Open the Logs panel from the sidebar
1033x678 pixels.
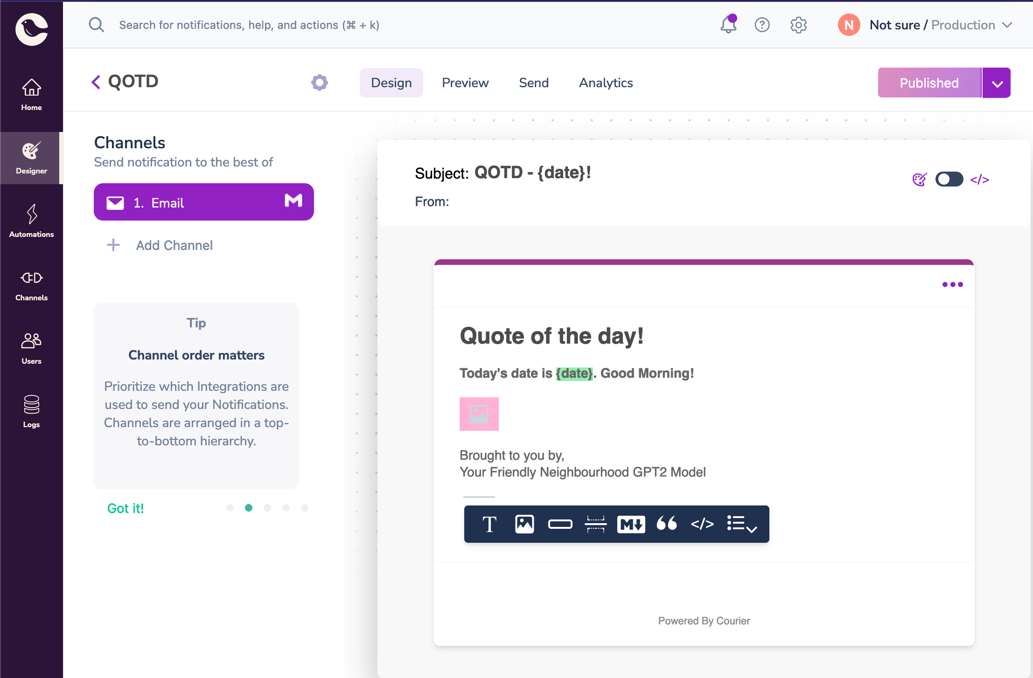(31, 410)
